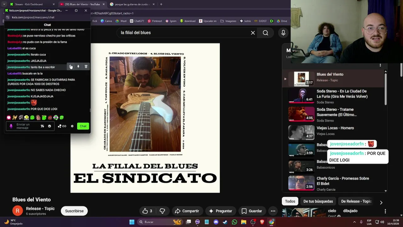
Task: Open a new browser tab
Action: (161, 4)
